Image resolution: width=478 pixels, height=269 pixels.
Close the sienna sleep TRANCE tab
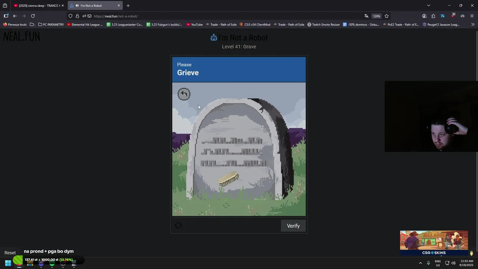63,6
